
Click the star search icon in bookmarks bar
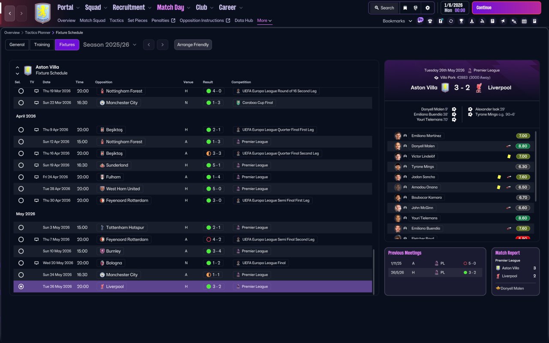[x=513, y=21]
